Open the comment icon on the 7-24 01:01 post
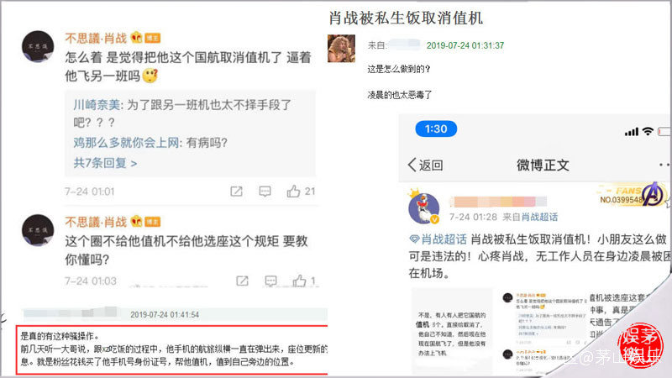Viewport: 672px width, 378px height. pyautogui.click(x=265, y=192)
